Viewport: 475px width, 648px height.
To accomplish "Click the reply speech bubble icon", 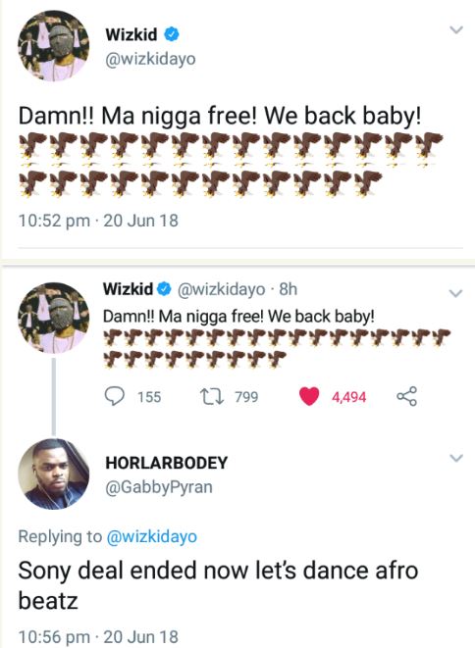I will [x=114, y=396].
